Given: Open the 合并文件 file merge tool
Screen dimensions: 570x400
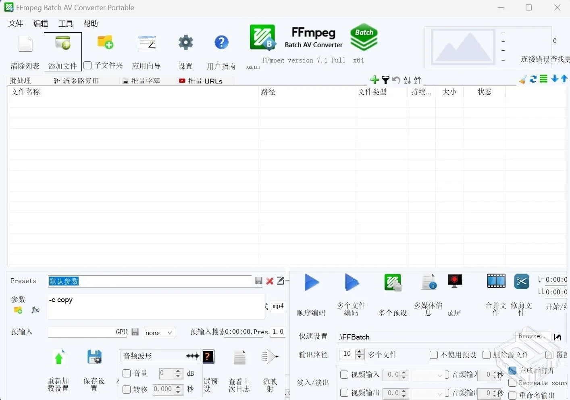Looking at the screenshot, I should pos(495,281).
